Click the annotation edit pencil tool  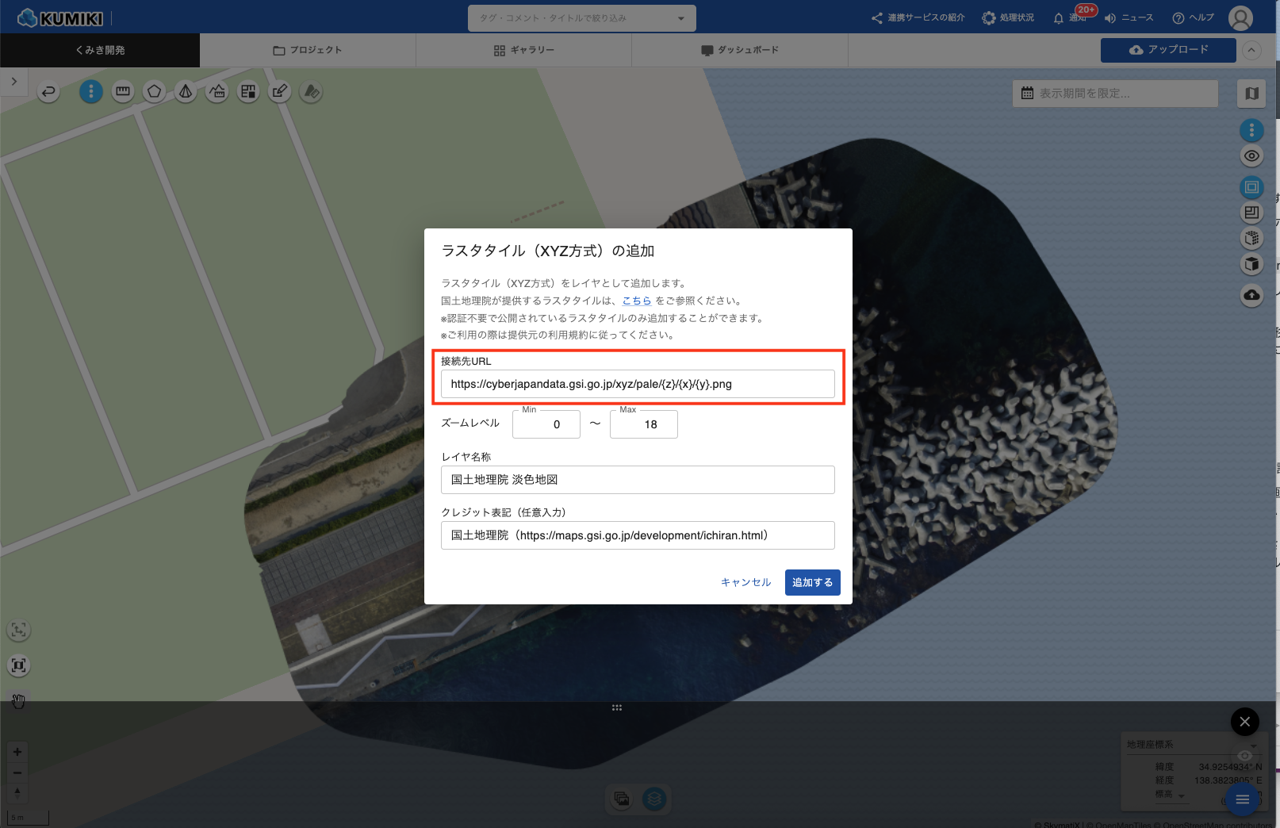[x=279, y=92]
